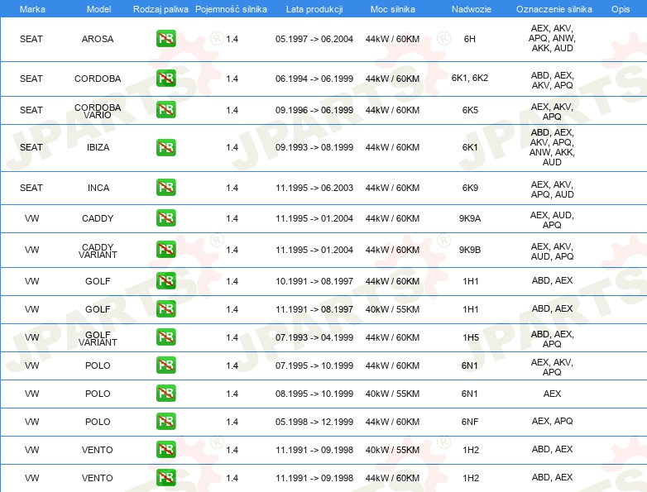Click the Model column header
Screen dimensions: 647x492
tap(98, 9)
